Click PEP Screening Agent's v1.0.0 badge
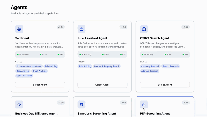Screen dimensions: 207x117 click(x=186, y=103)
